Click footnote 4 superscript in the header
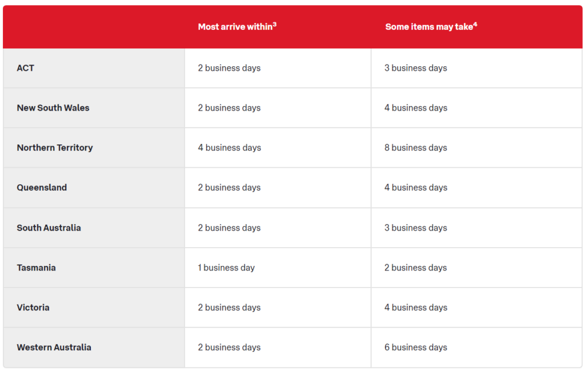This screenshot has width=585, height=372. [475, 25]
